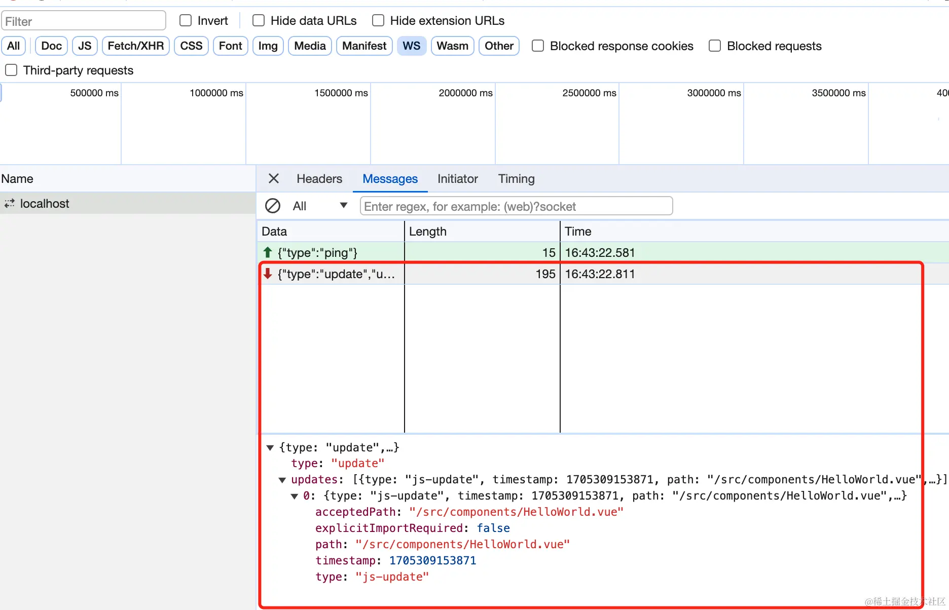Collapse the updates array node

[282, 480]
